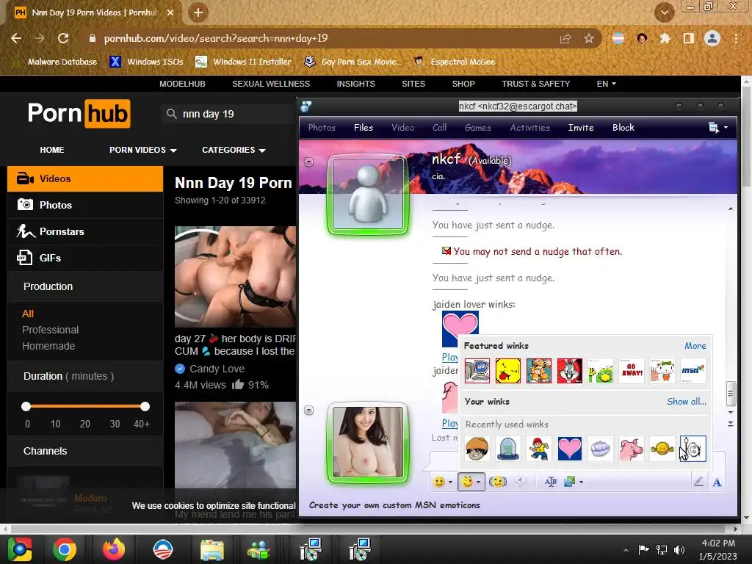
Task: Select the msn butterfly featured wink
Action: [693, 371]
